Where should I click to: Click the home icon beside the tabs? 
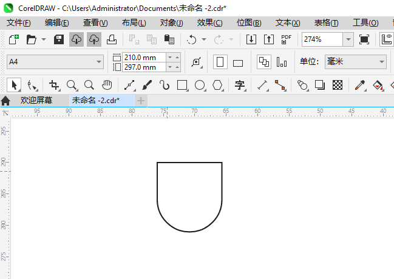[5, 101]
